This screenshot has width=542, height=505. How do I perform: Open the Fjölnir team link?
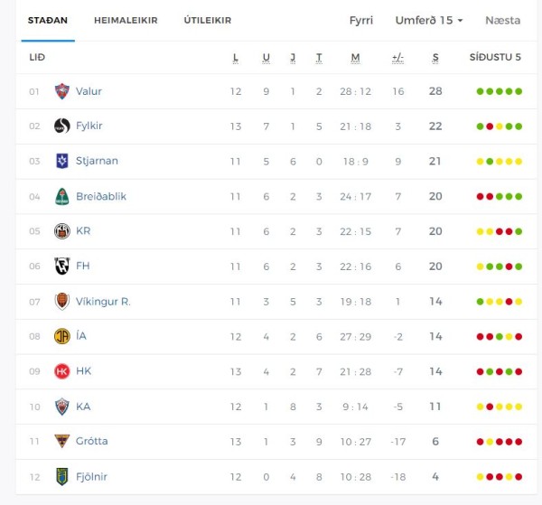tap(91, 477)
